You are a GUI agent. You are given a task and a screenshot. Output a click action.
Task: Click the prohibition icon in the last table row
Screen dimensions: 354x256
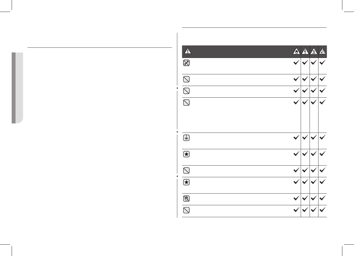pos(187,210)
